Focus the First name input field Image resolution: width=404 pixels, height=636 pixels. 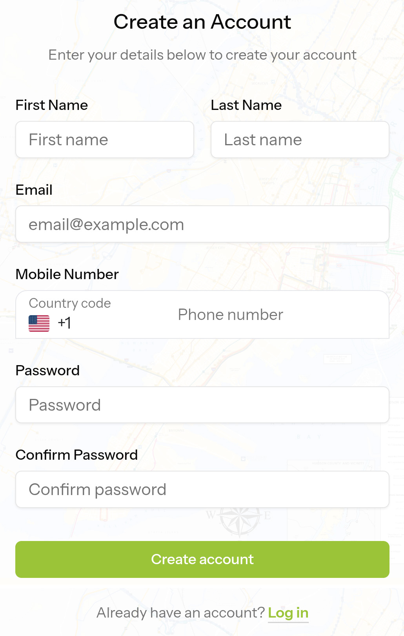tap(105, 140)
